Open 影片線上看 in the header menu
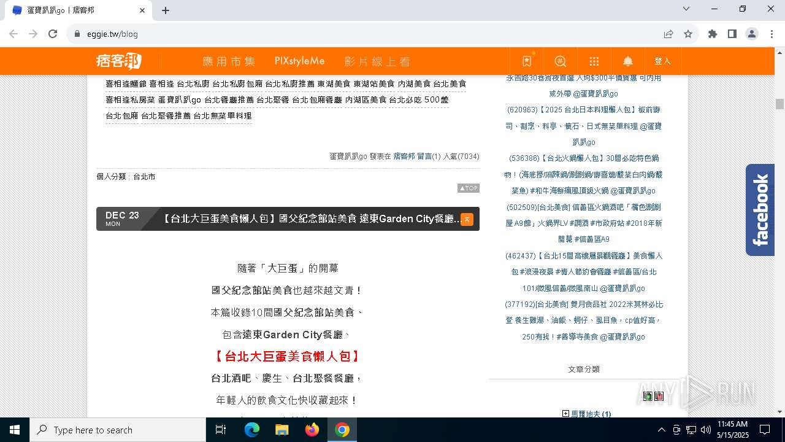This screenshot has height=442, width=785. [377, 61]
